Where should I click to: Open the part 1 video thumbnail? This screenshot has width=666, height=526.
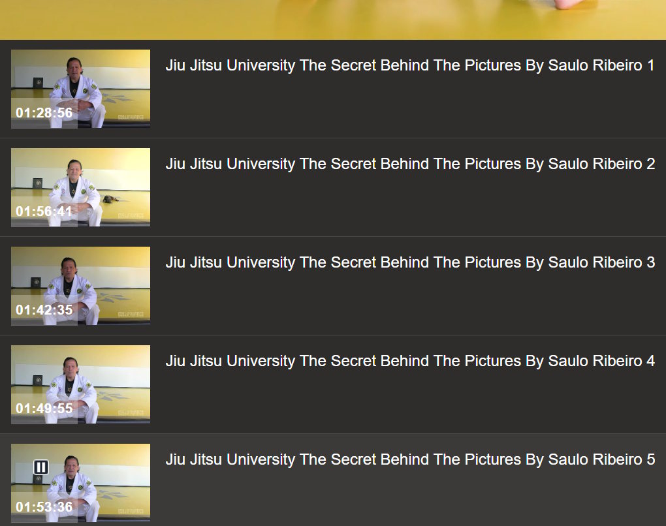coord(80,88)
